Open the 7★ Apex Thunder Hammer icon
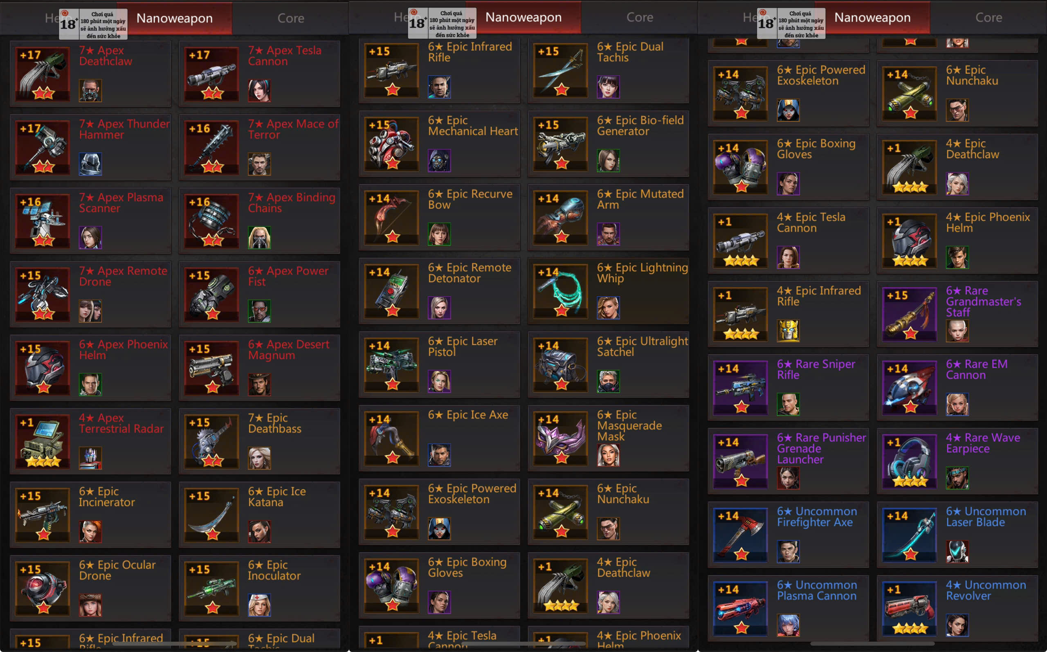Viewport: 1047px width, 652px height. (x=43, y=148)
